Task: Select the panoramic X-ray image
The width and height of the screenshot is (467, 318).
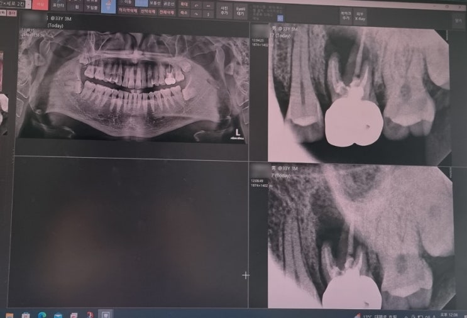Action: point(133,87)
